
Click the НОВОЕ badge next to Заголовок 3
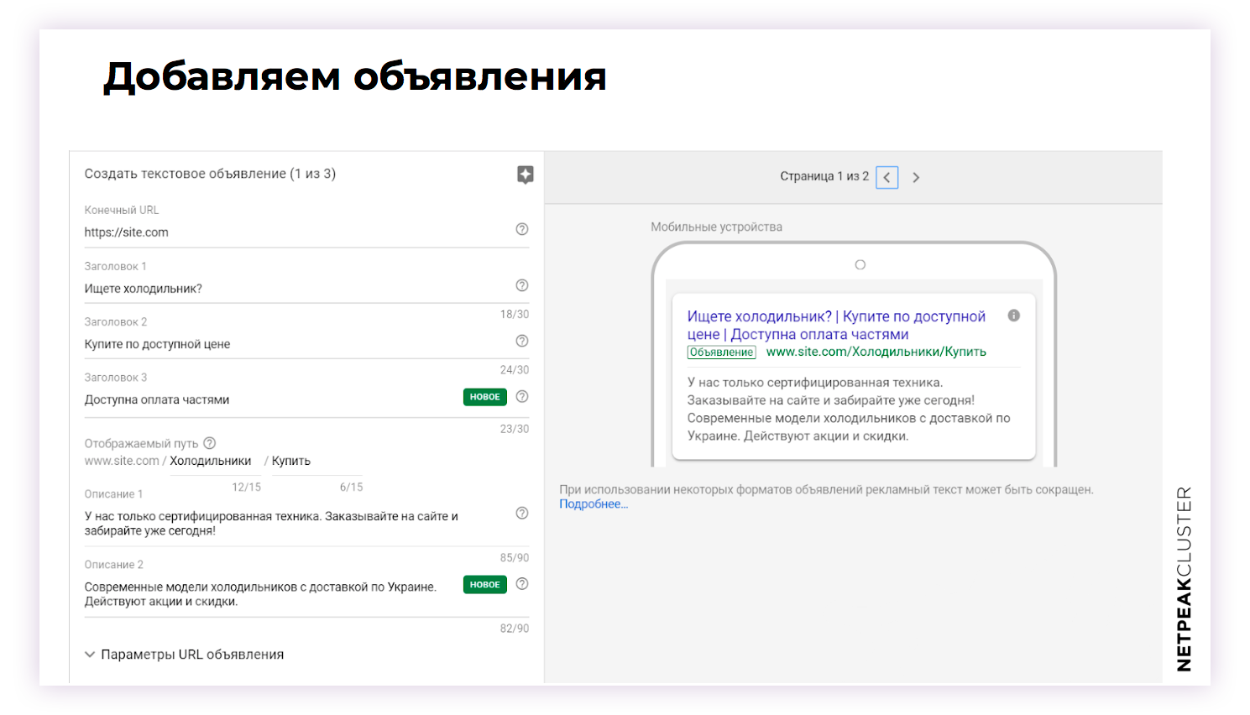click(485, 397)
